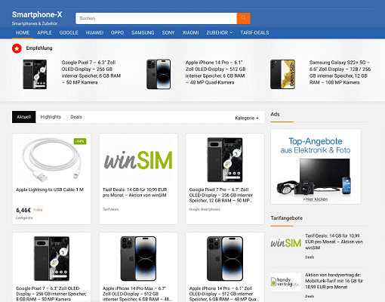Click into the Suchen search field
The height and width of the screenshot is (302, 385).
click(156, 18)
